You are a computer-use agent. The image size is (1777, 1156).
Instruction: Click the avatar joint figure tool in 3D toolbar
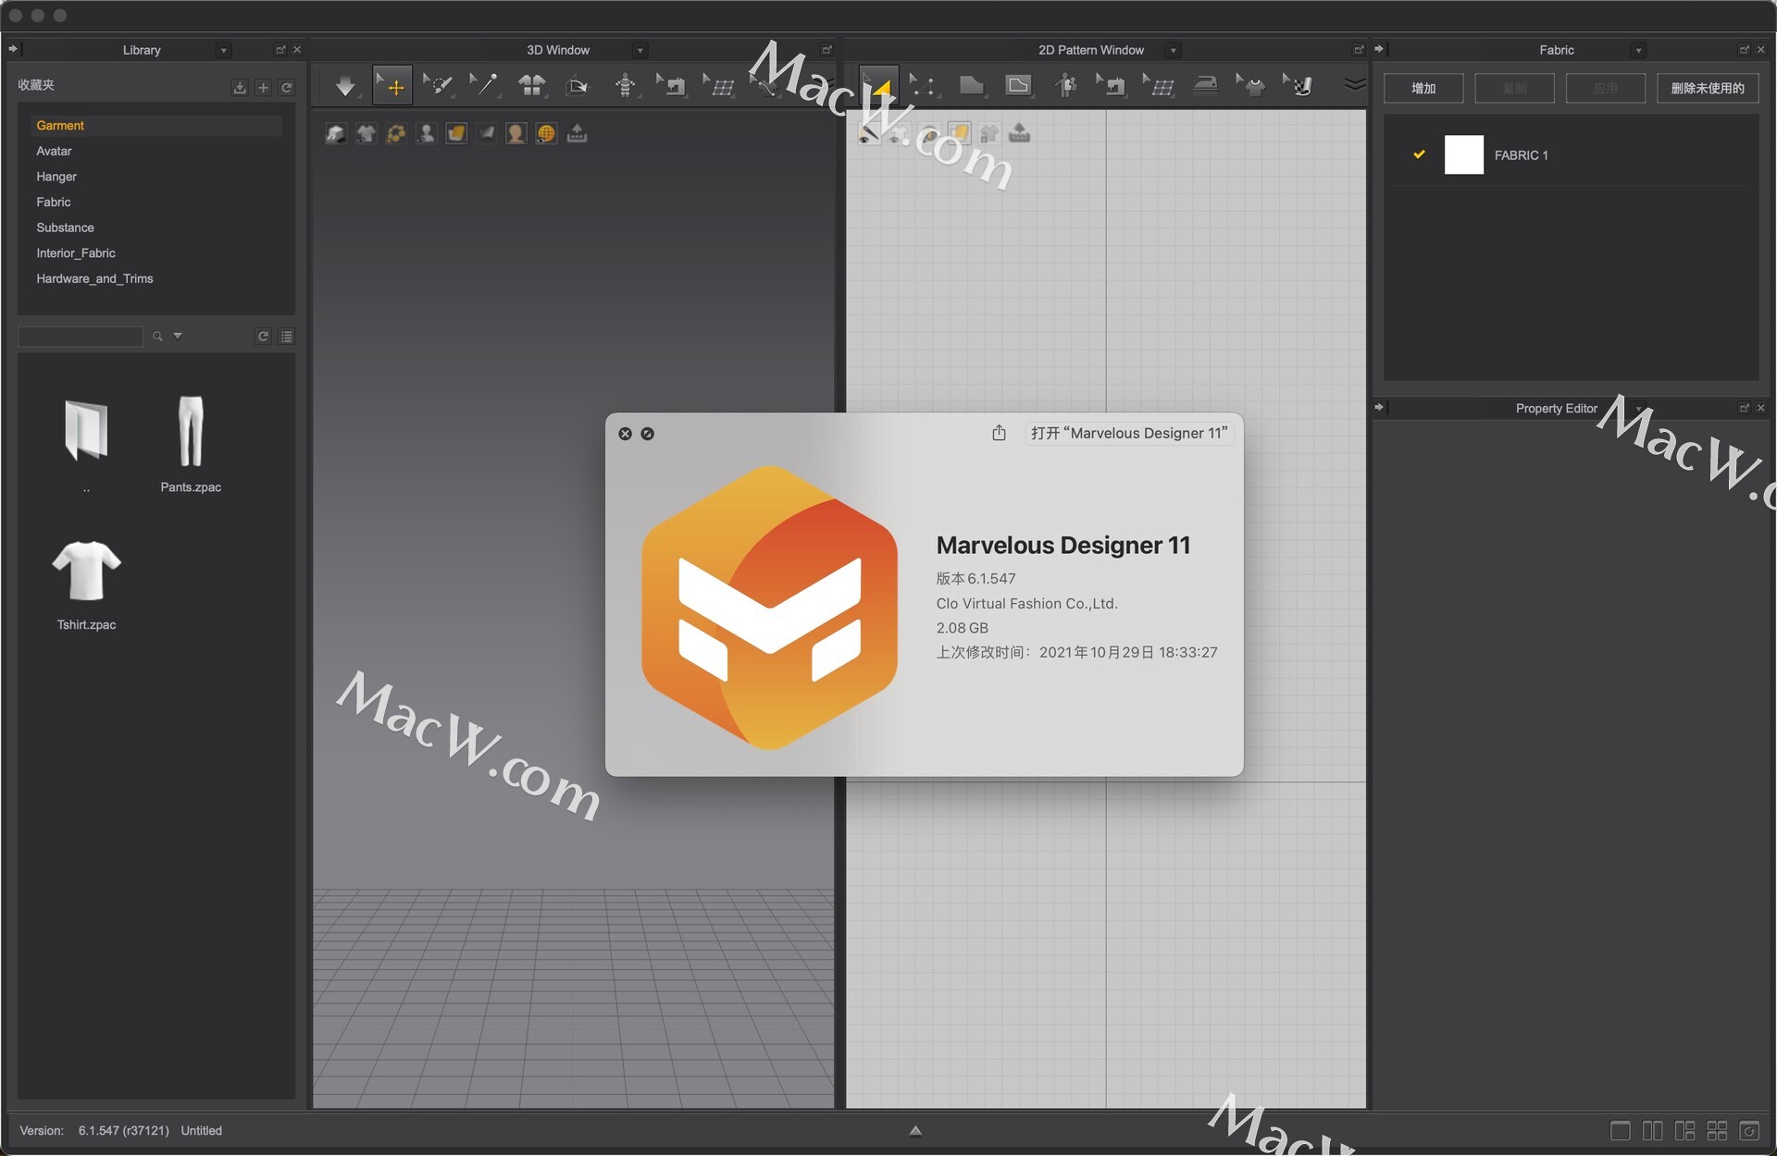click(625, 86)
